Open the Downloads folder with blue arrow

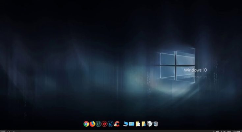pyautogui.click(x=144, y=124)
